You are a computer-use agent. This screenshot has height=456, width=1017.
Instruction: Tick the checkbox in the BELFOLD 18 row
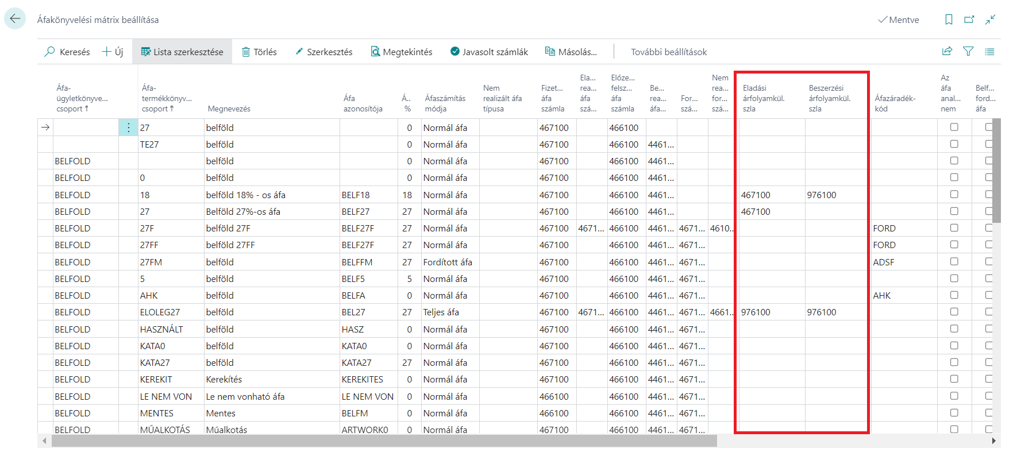click(x=954, y=195)
